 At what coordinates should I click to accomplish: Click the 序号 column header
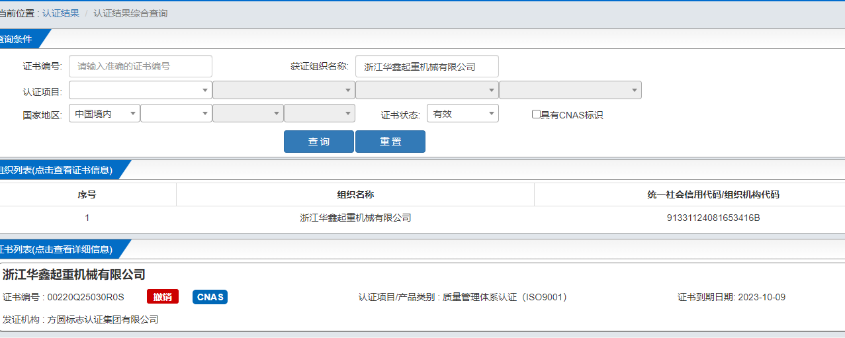coord(87,194)
